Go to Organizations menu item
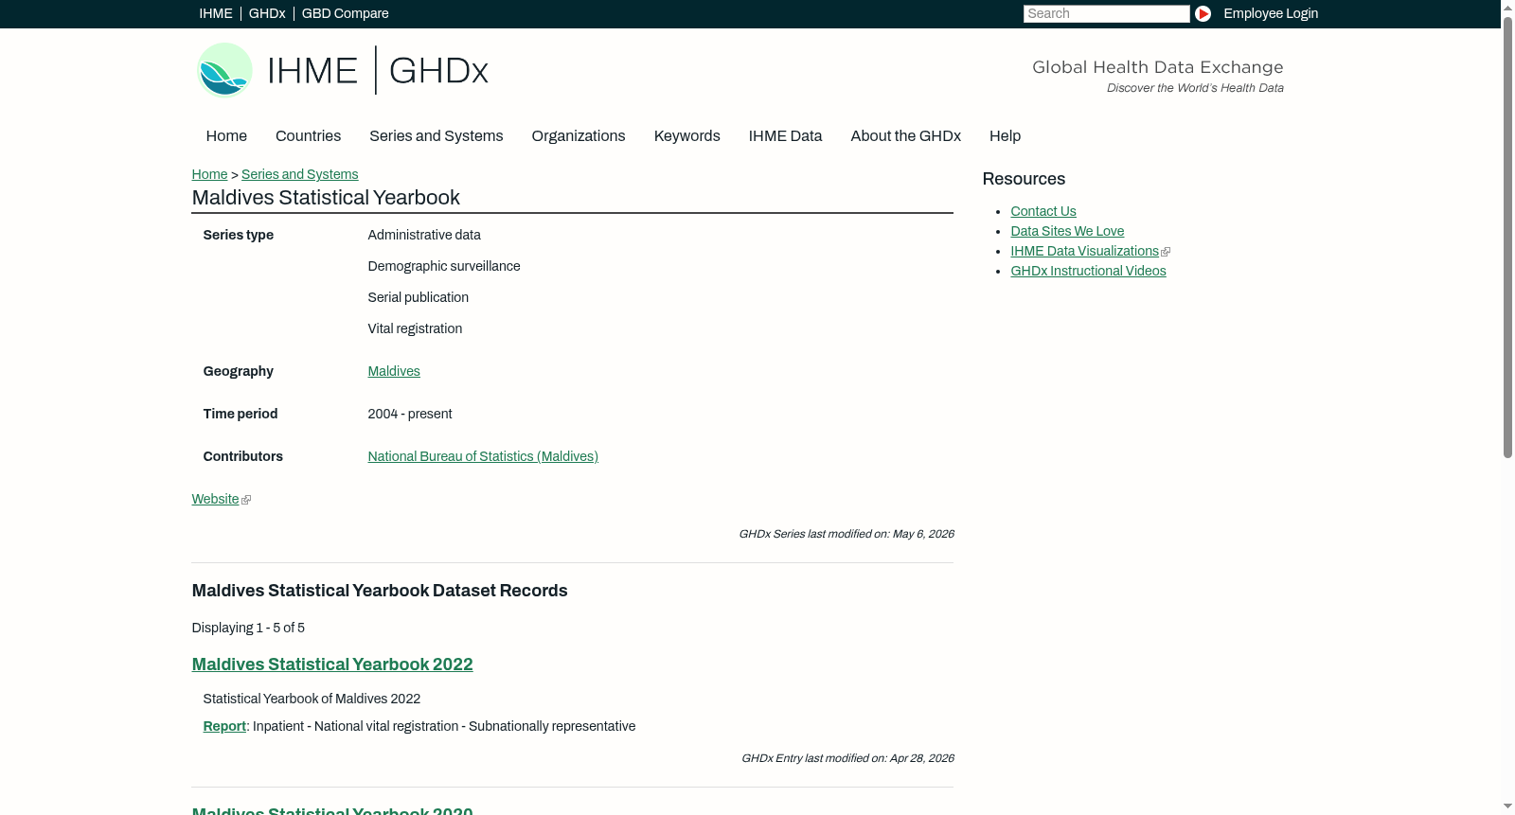 tap(579, 136)
